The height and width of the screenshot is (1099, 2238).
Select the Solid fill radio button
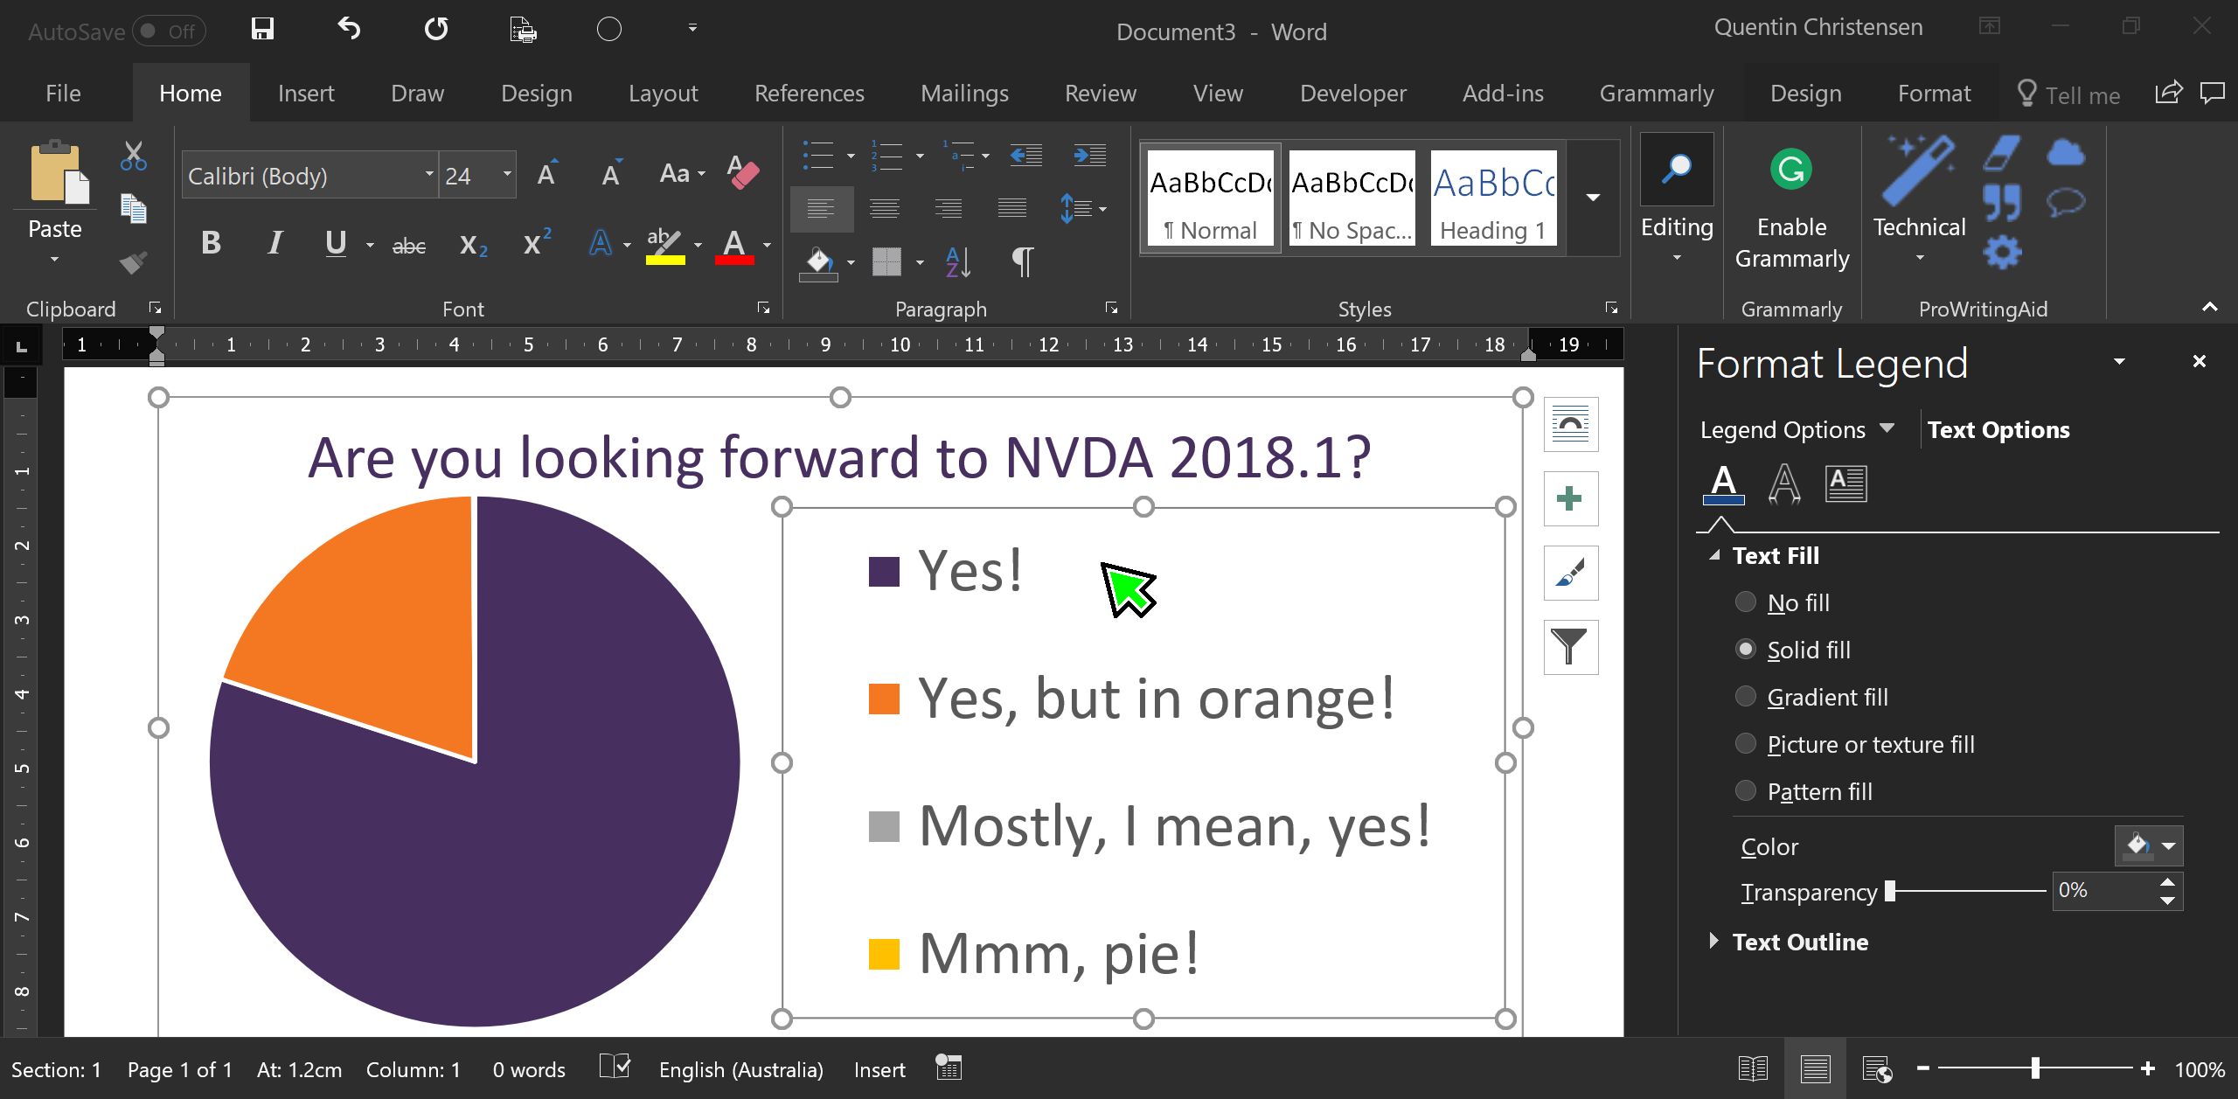coord(1746,650)
